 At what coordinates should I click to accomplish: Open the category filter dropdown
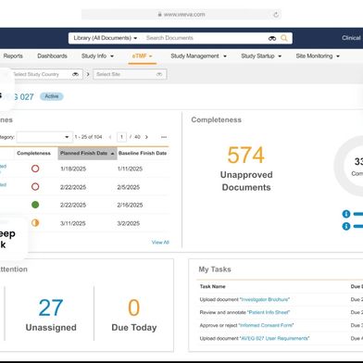pyautogui.click(x=44, y=137)
